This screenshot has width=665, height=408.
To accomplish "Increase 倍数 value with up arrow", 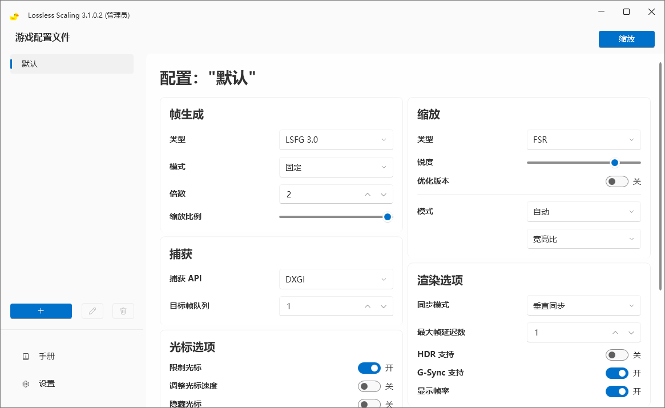I will 368,194.
